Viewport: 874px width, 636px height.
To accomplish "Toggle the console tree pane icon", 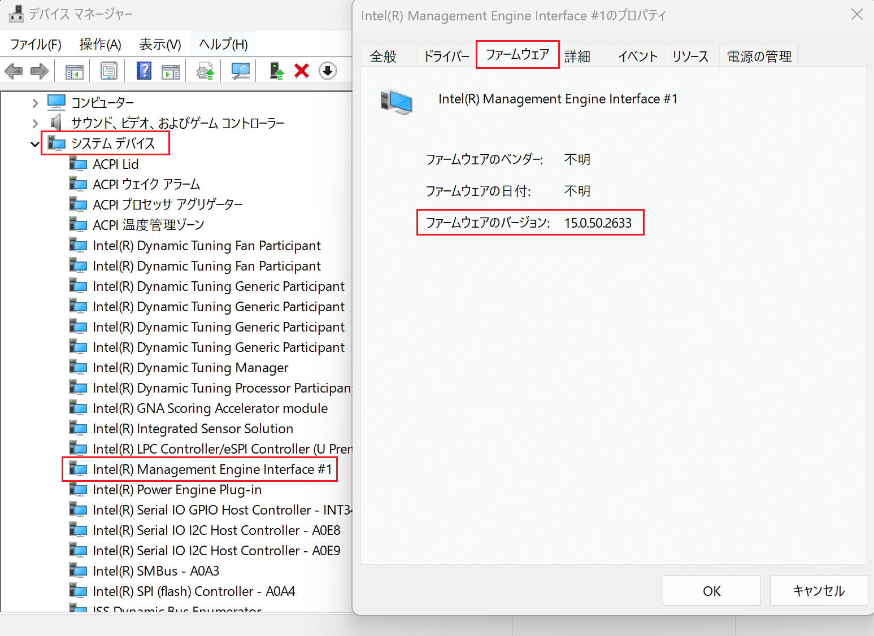I will pyautogui.click(x=75, y=71).
